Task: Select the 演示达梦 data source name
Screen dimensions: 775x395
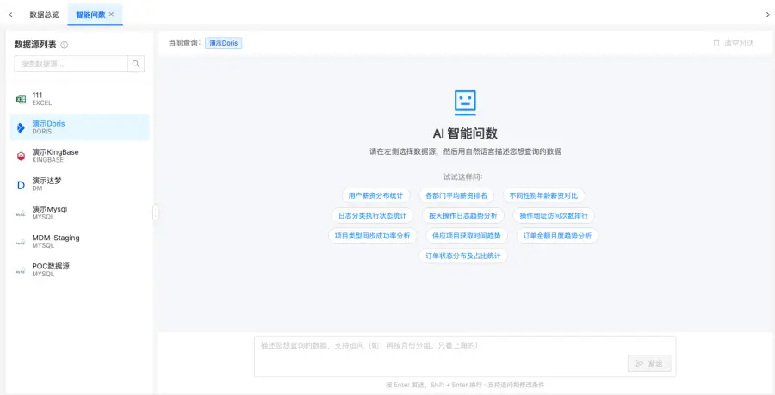Action: (47, 181)
